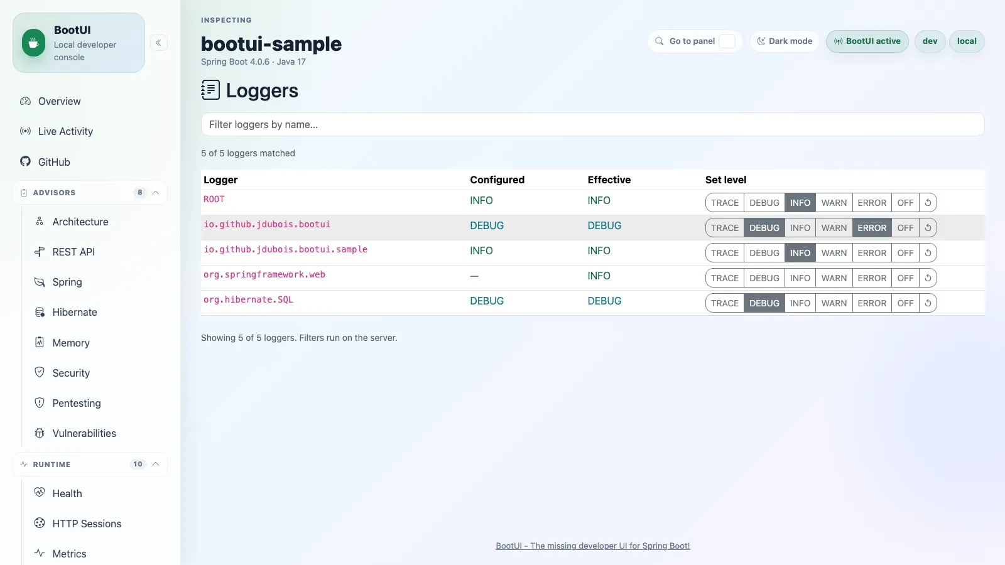
Task: Set org.hibernate.SQL logger to WARN
Action: tap(834, 303)
